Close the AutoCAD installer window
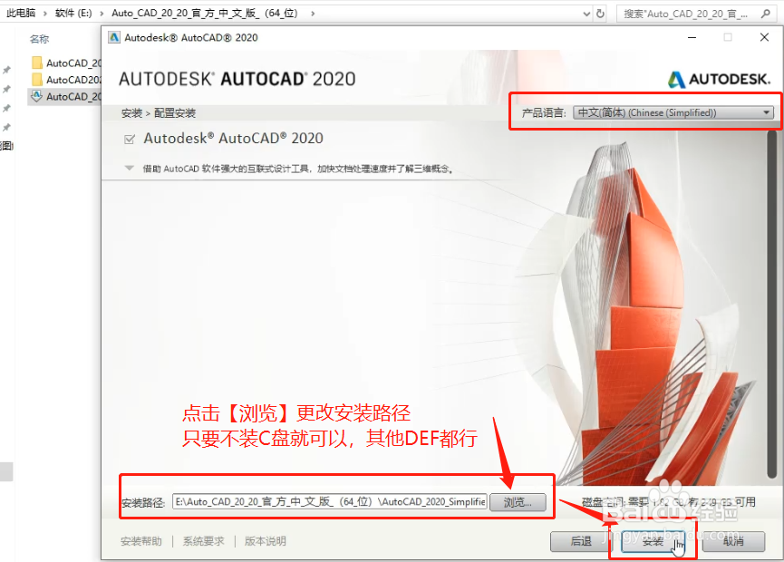The image size is (784, 562). click(764, 37)
